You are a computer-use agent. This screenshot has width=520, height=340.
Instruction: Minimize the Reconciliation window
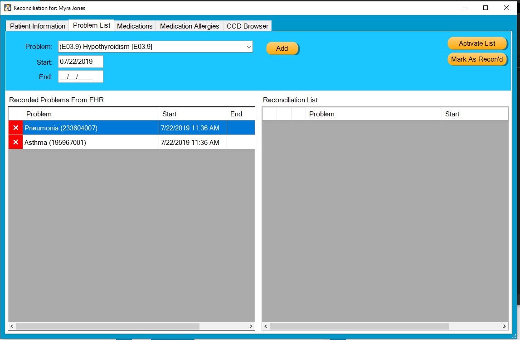click(465, 8)
